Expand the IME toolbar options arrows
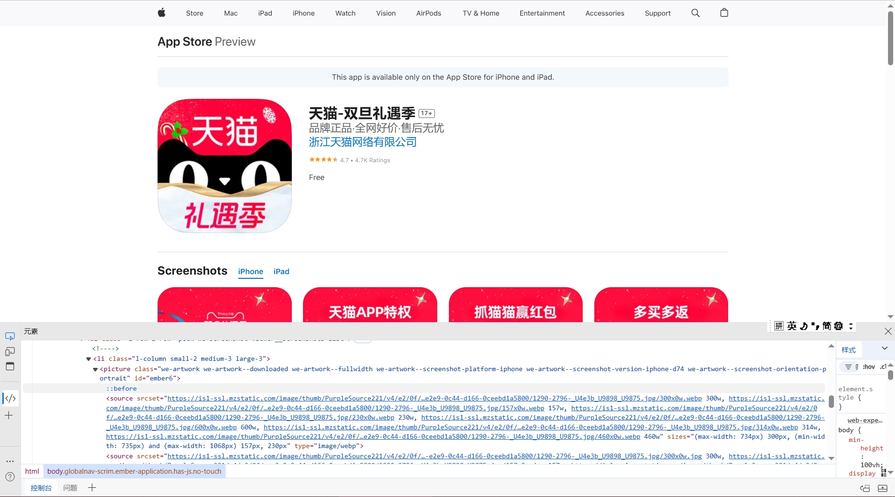 tap(851, 326)
